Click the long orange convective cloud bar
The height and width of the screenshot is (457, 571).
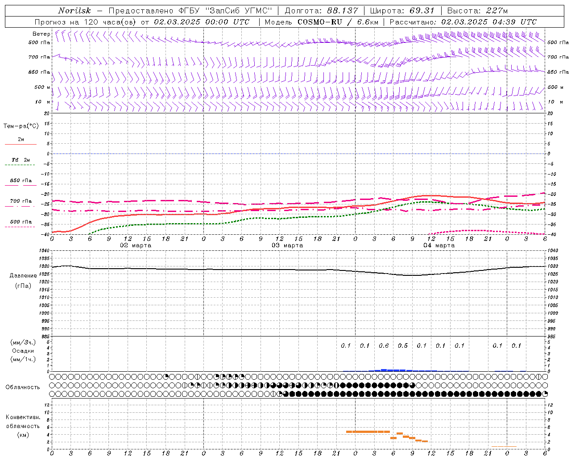[x=368, y=432]
